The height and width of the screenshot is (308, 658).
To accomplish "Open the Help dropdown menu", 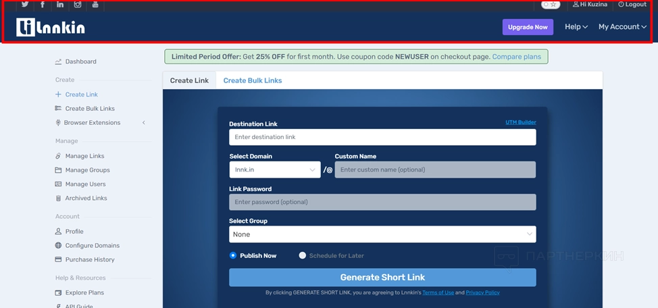I will tap(576, 27).
